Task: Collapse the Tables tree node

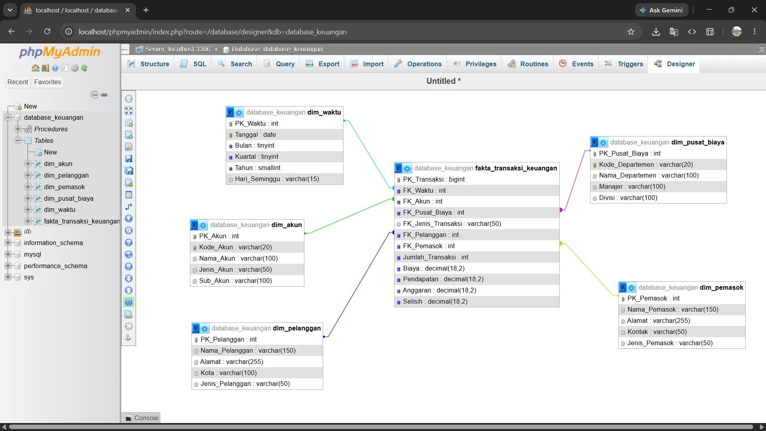Action: pos(18,140)
